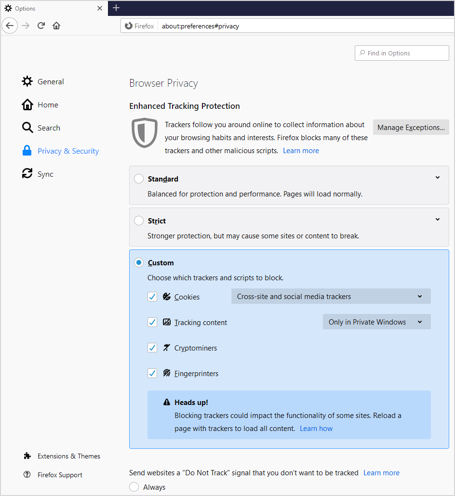Open Extensions & Themes via puzzle icon
This screenshot has width=455, height=496.
tap(27, 456)
